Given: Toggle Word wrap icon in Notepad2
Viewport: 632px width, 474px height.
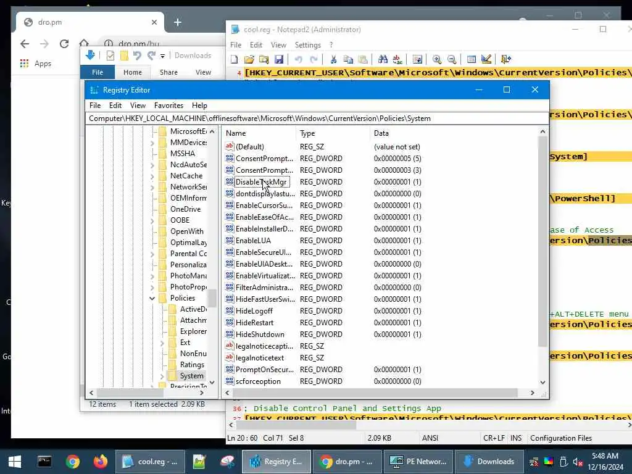Looking at the screenshot, I should 418,60.
